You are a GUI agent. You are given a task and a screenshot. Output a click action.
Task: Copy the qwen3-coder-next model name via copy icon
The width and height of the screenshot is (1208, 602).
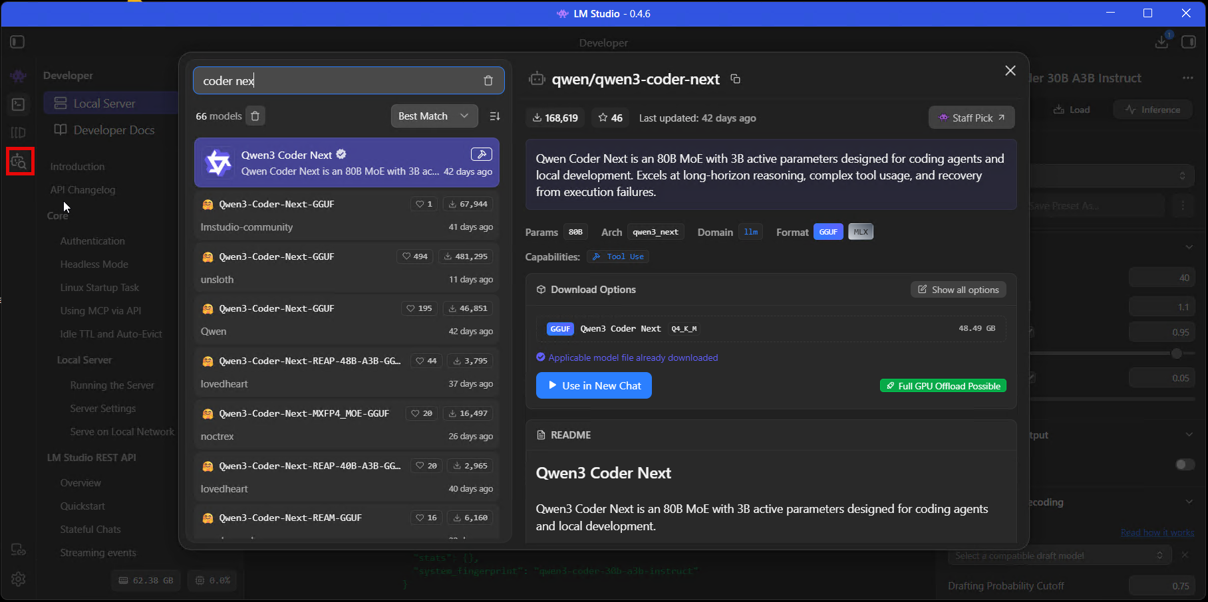coord(735,78)
